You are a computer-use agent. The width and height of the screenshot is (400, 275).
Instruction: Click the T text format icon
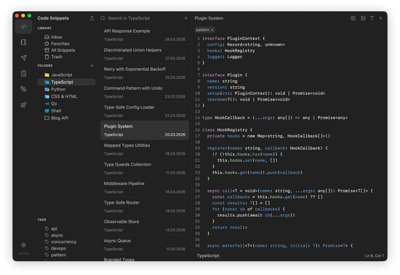coord(372,18)
